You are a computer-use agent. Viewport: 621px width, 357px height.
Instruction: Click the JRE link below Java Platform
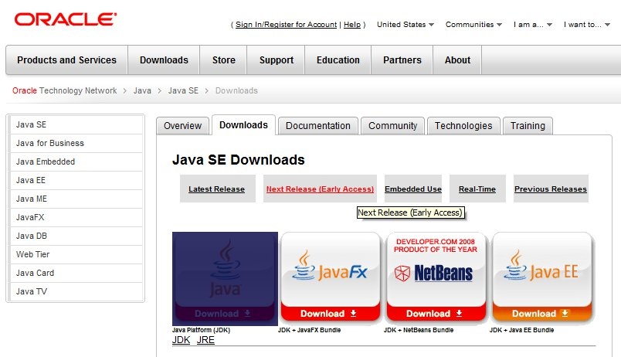pyautogui.click(x=205, y=340)
